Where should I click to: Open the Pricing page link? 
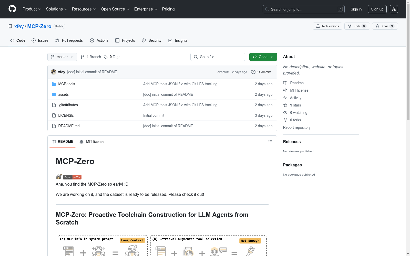pyautogui.click(x=168, y=9)
